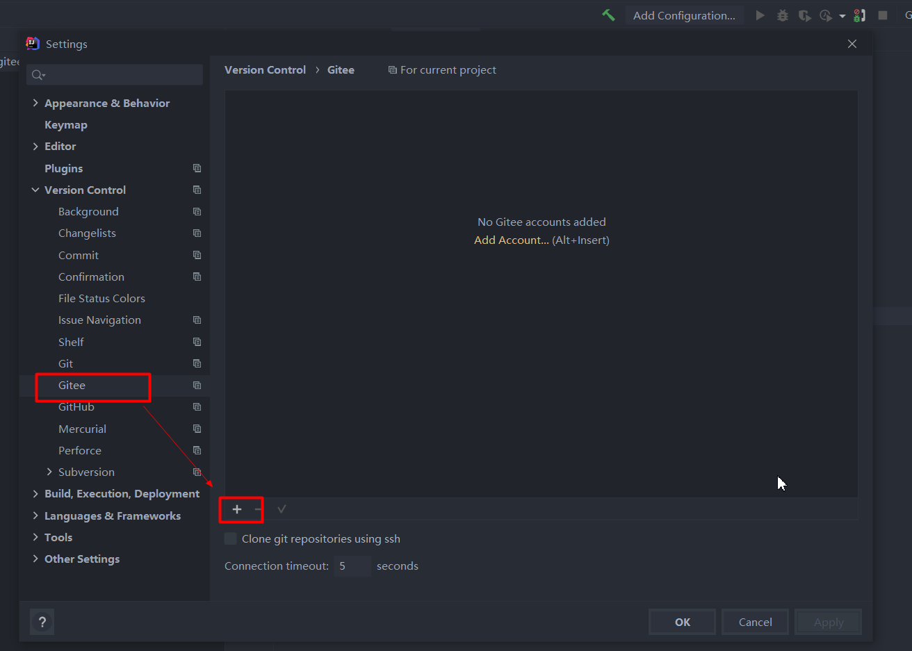Open the Background settings page
Image resolution: width=912 pixels, height=651 pixels.
pos(88,211)
